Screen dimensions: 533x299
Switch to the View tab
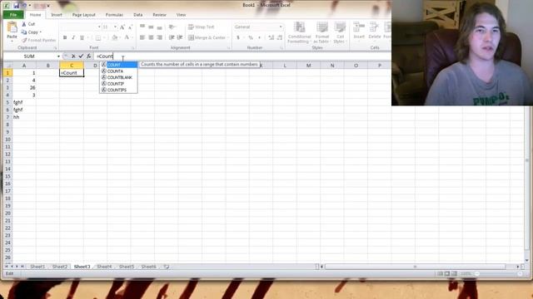(x=181, y=15)
